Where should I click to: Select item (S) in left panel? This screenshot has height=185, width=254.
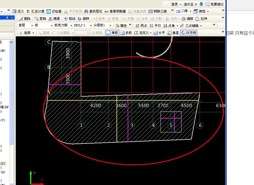3,164
